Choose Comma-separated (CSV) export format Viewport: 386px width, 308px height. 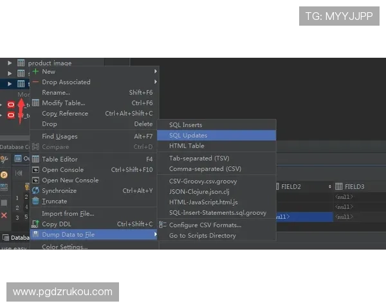click(205, 169)
